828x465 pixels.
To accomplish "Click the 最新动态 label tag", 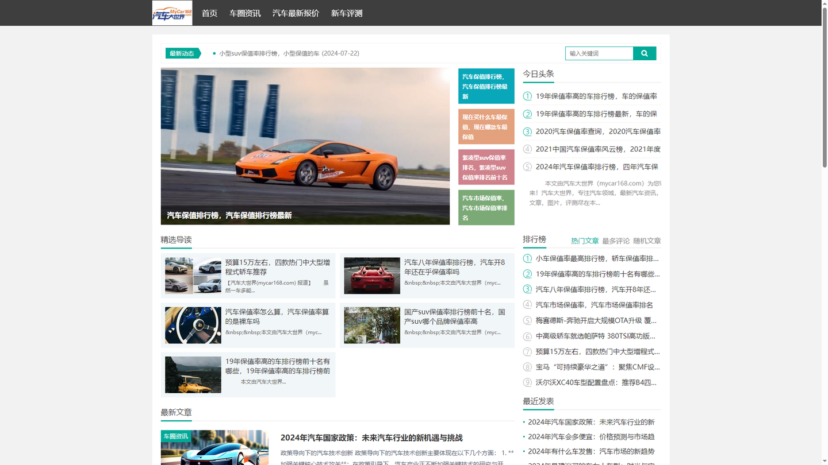I will pos(182,53).
